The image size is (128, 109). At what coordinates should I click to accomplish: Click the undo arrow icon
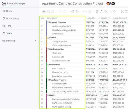(x=60, y=12)
